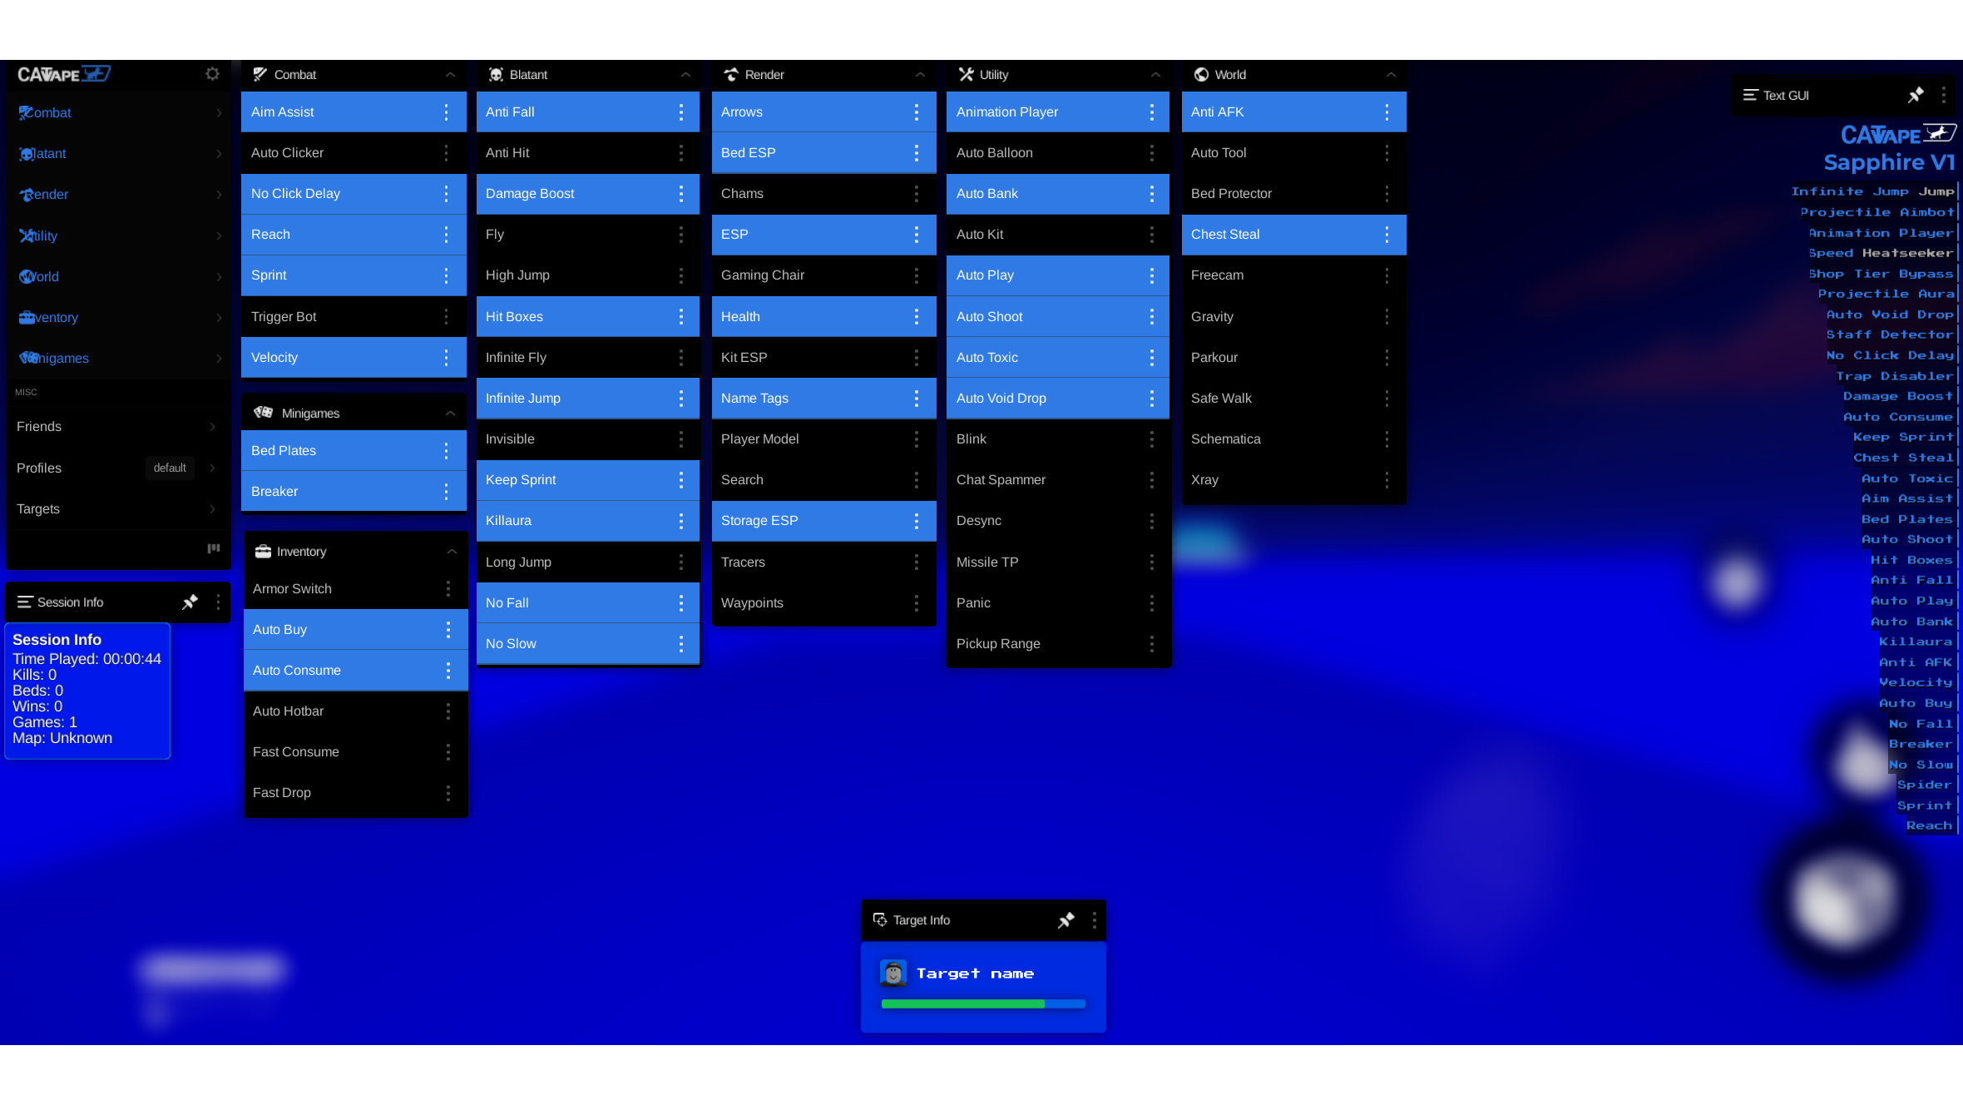The height and width of the screenshot is (1105, 1963).
Task: Collapse the Render panel chevron
Action: (920, 75)
